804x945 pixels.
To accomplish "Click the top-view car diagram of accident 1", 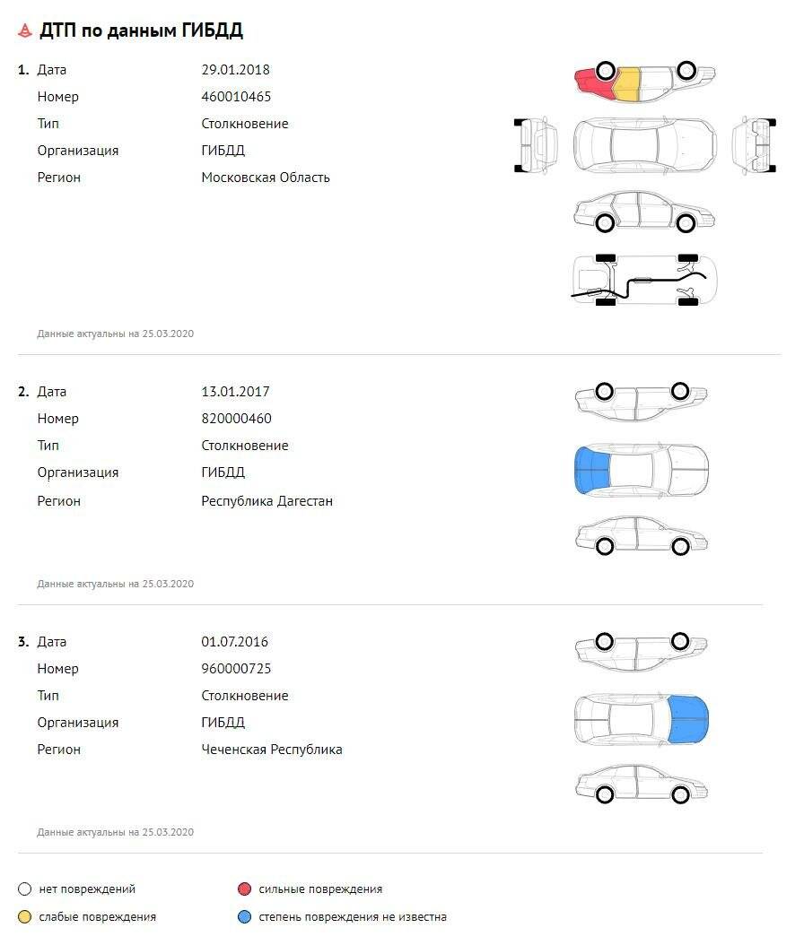I will 644,143.
